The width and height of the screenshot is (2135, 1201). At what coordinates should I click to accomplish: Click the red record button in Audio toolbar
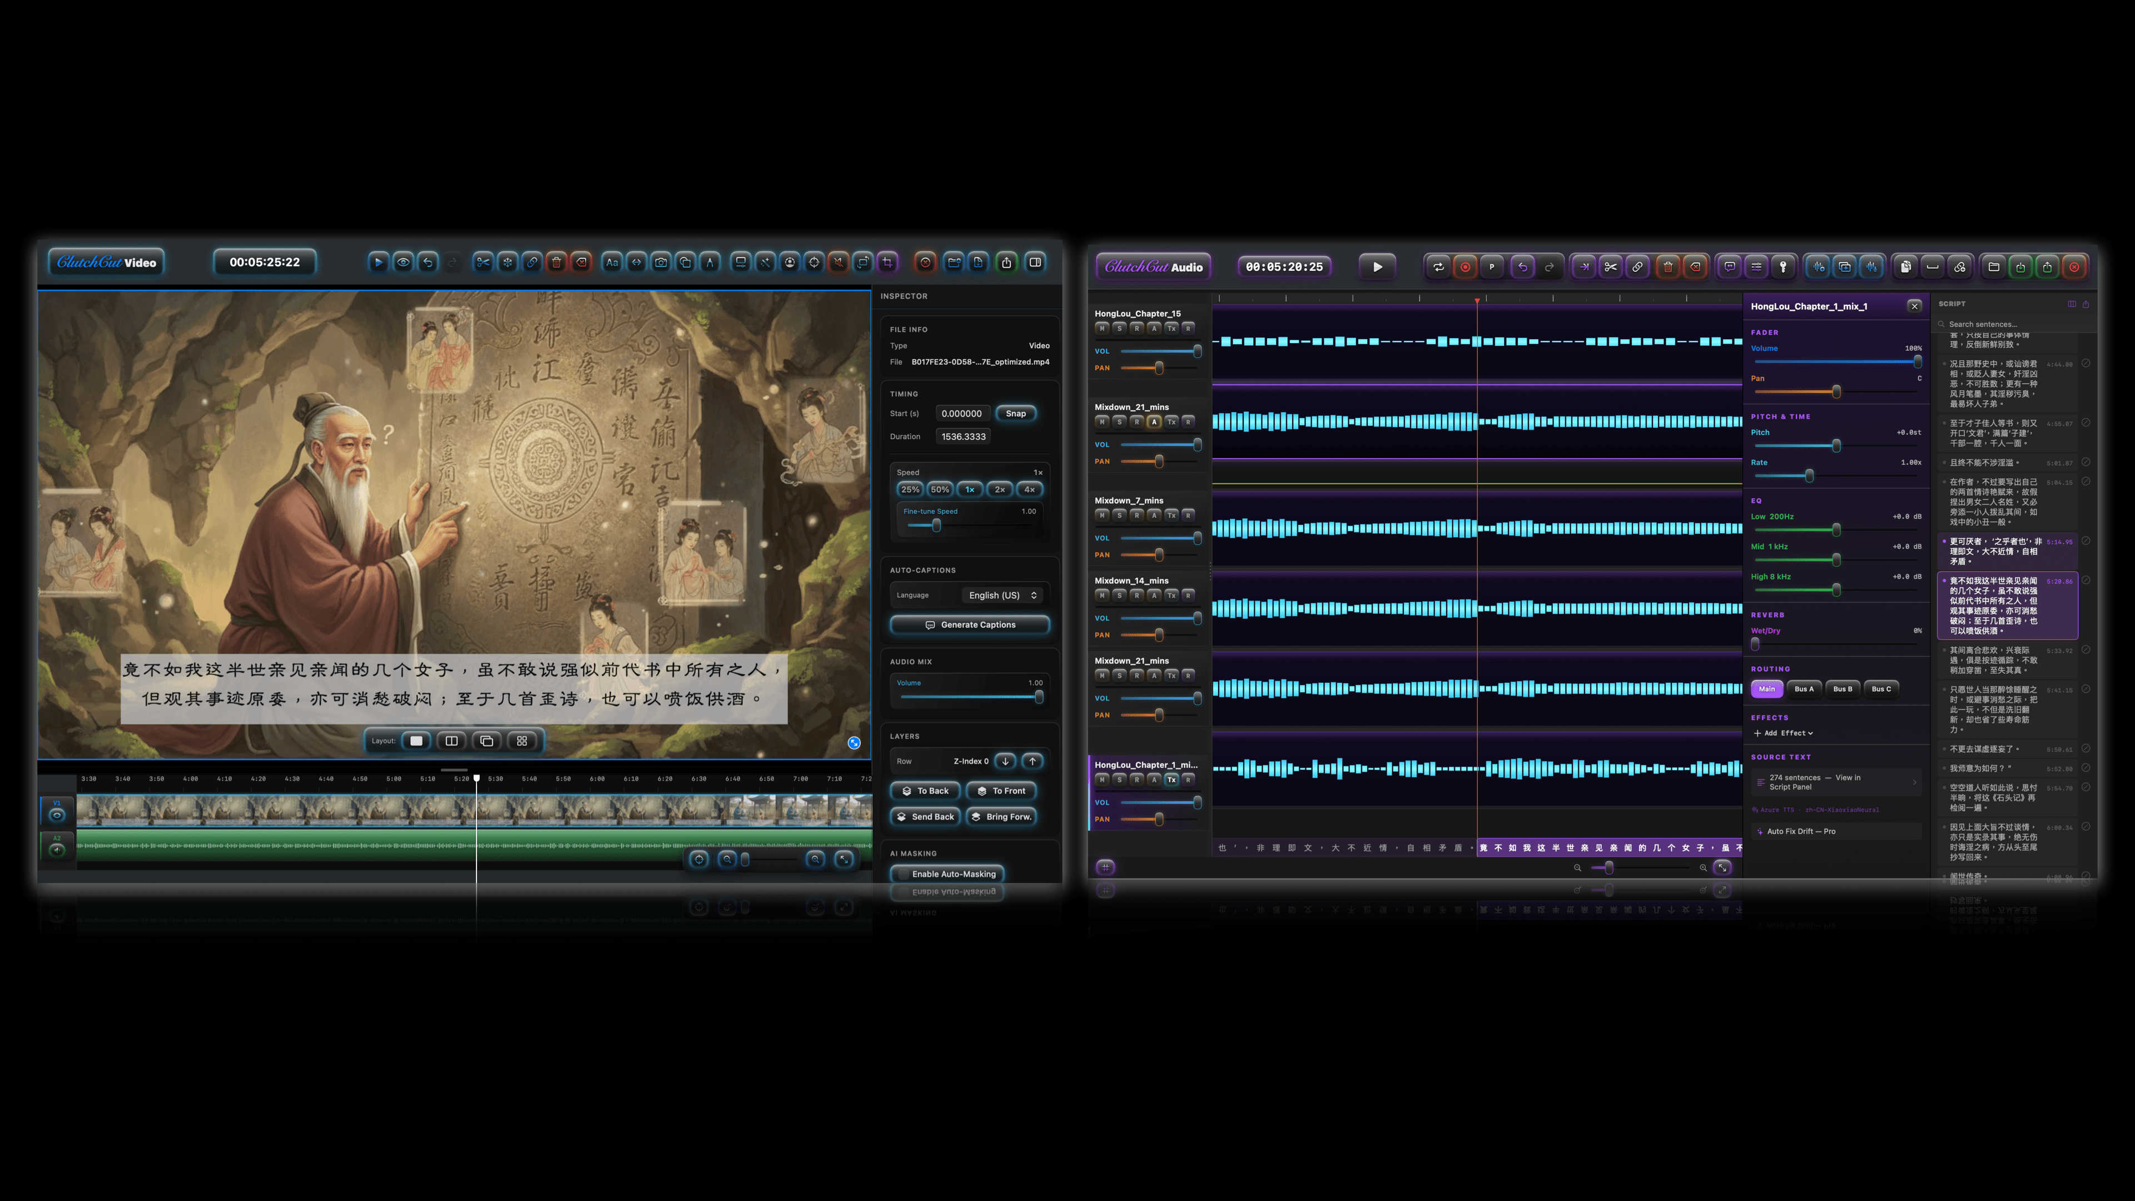click(x=1466, y=267)
